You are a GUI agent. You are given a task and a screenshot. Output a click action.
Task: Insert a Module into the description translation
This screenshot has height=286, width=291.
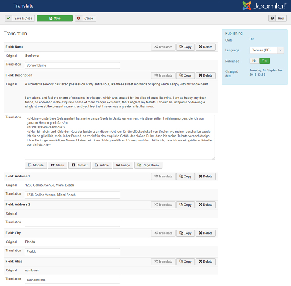(36, 165)
